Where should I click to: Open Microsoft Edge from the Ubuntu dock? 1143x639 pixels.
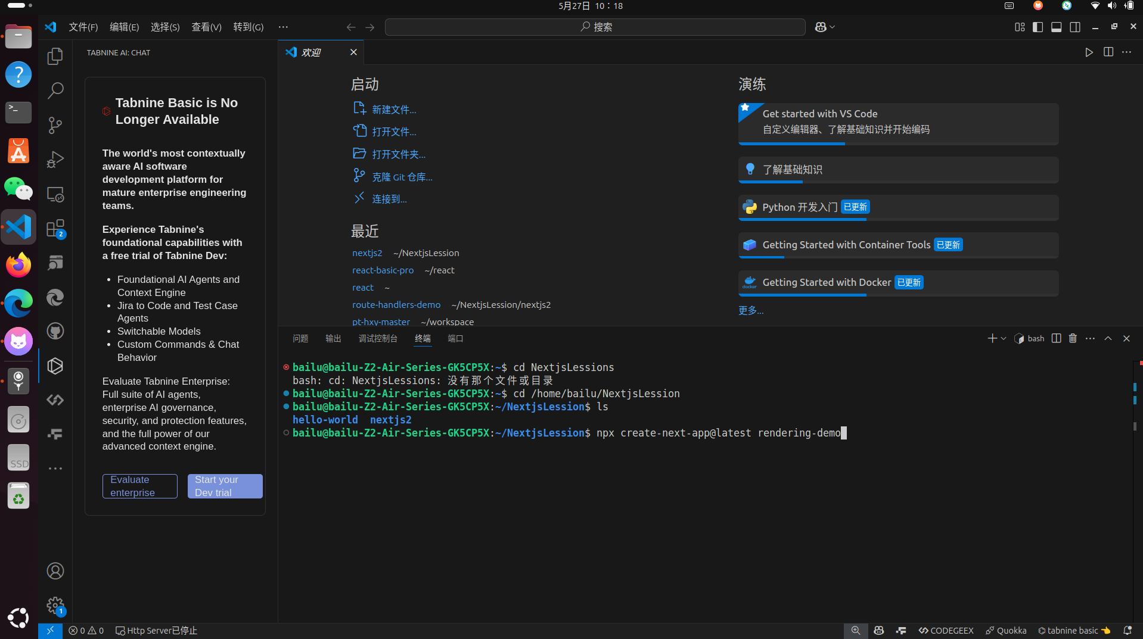(x=18, y=303)
